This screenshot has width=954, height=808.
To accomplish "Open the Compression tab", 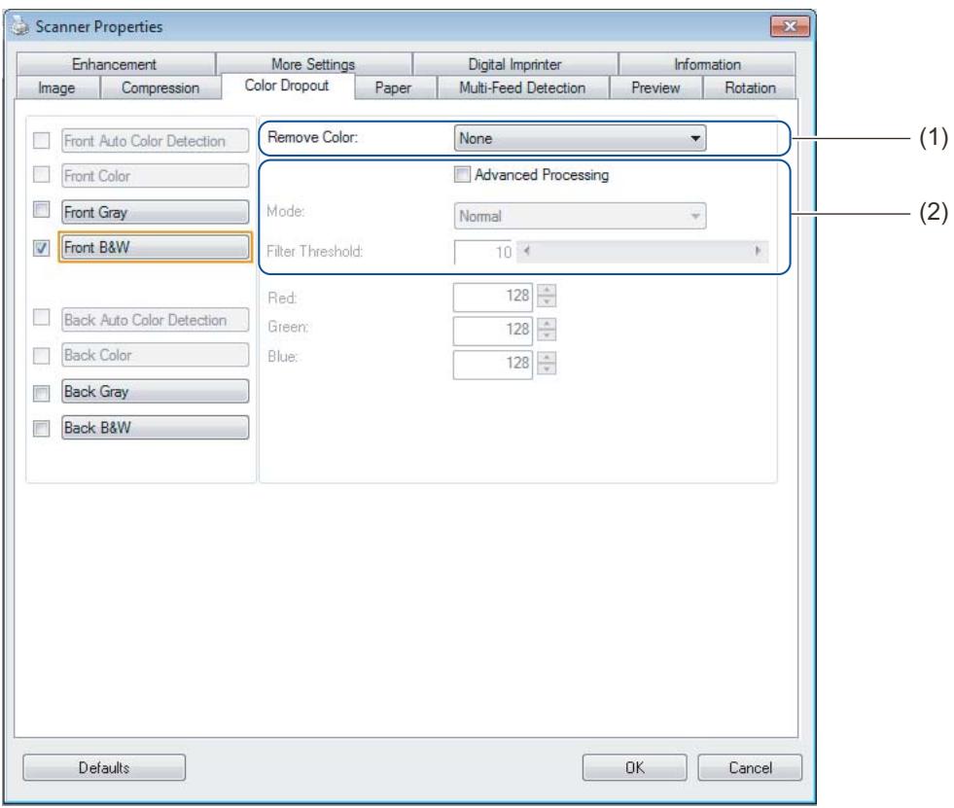I will 160,88.
